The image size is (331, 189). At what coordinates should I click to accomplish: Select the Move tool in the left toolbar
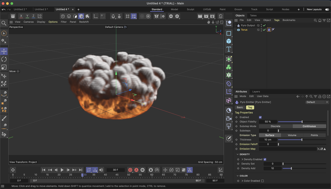point(5,51)
